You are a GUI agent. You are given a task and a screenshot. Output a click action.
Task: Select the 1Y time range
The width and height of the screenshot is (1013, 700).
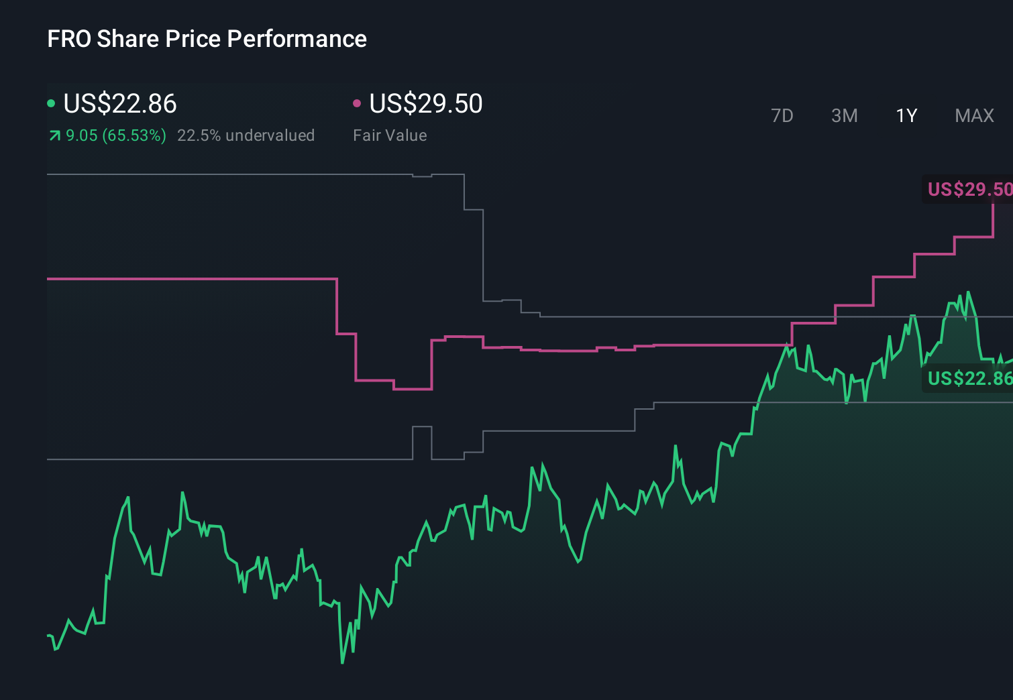tap(906, 115)
